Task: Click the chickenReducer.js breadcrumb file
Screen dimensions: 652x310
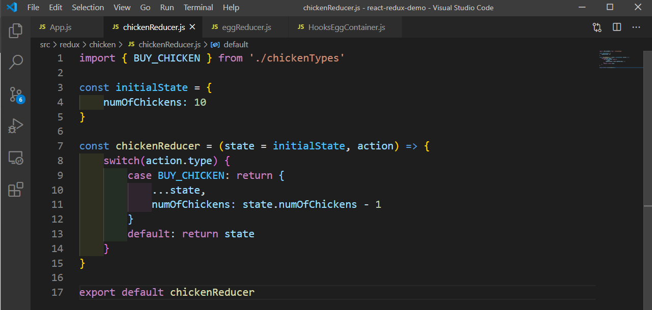Action: click(164, 45)
